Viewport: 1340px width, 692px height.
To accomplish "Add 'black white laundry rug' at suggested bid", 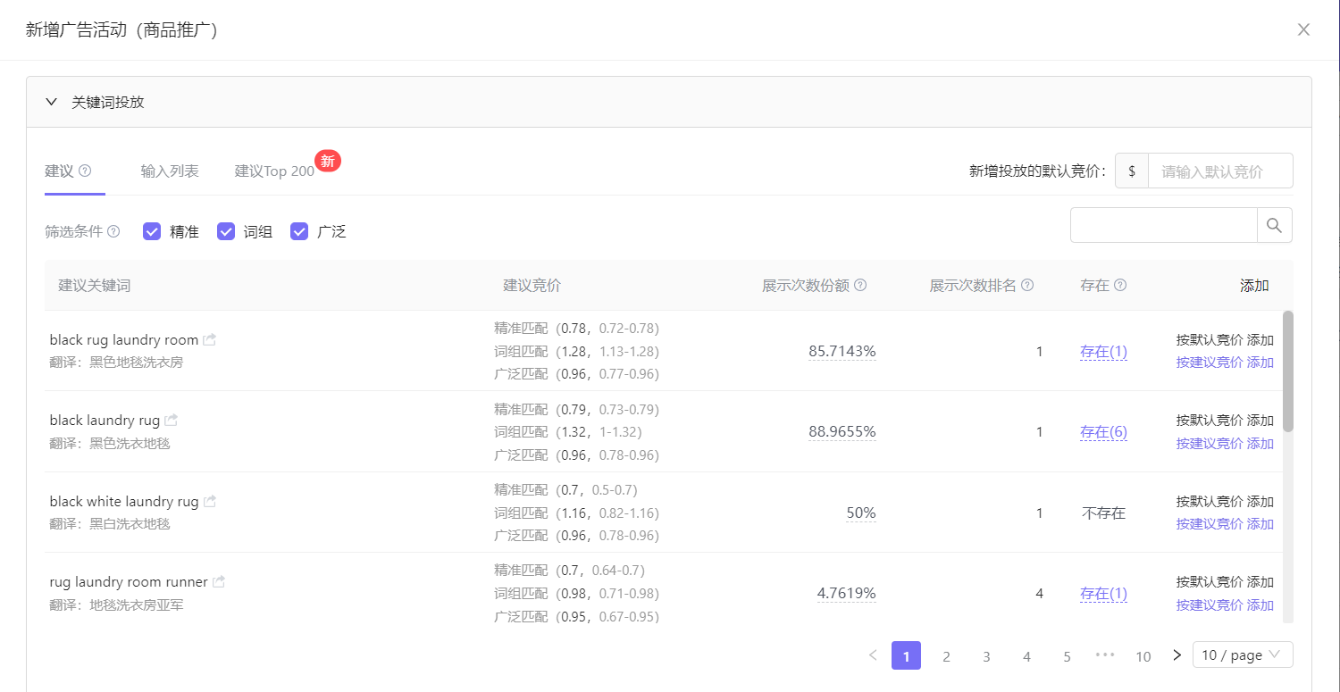I will coord(1225,524).
